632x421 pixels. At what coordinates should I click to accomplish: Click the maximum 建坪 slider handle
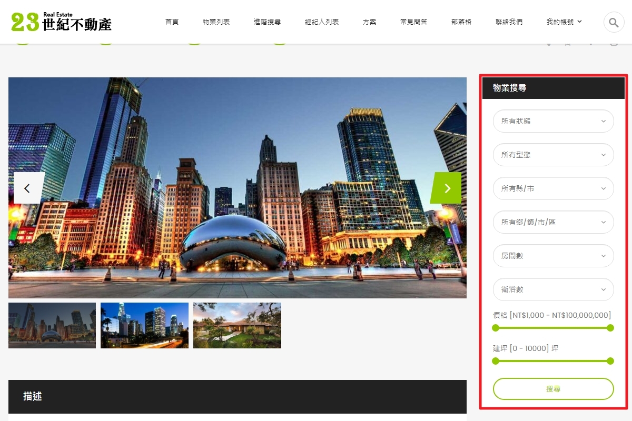(x=610, y=361)
